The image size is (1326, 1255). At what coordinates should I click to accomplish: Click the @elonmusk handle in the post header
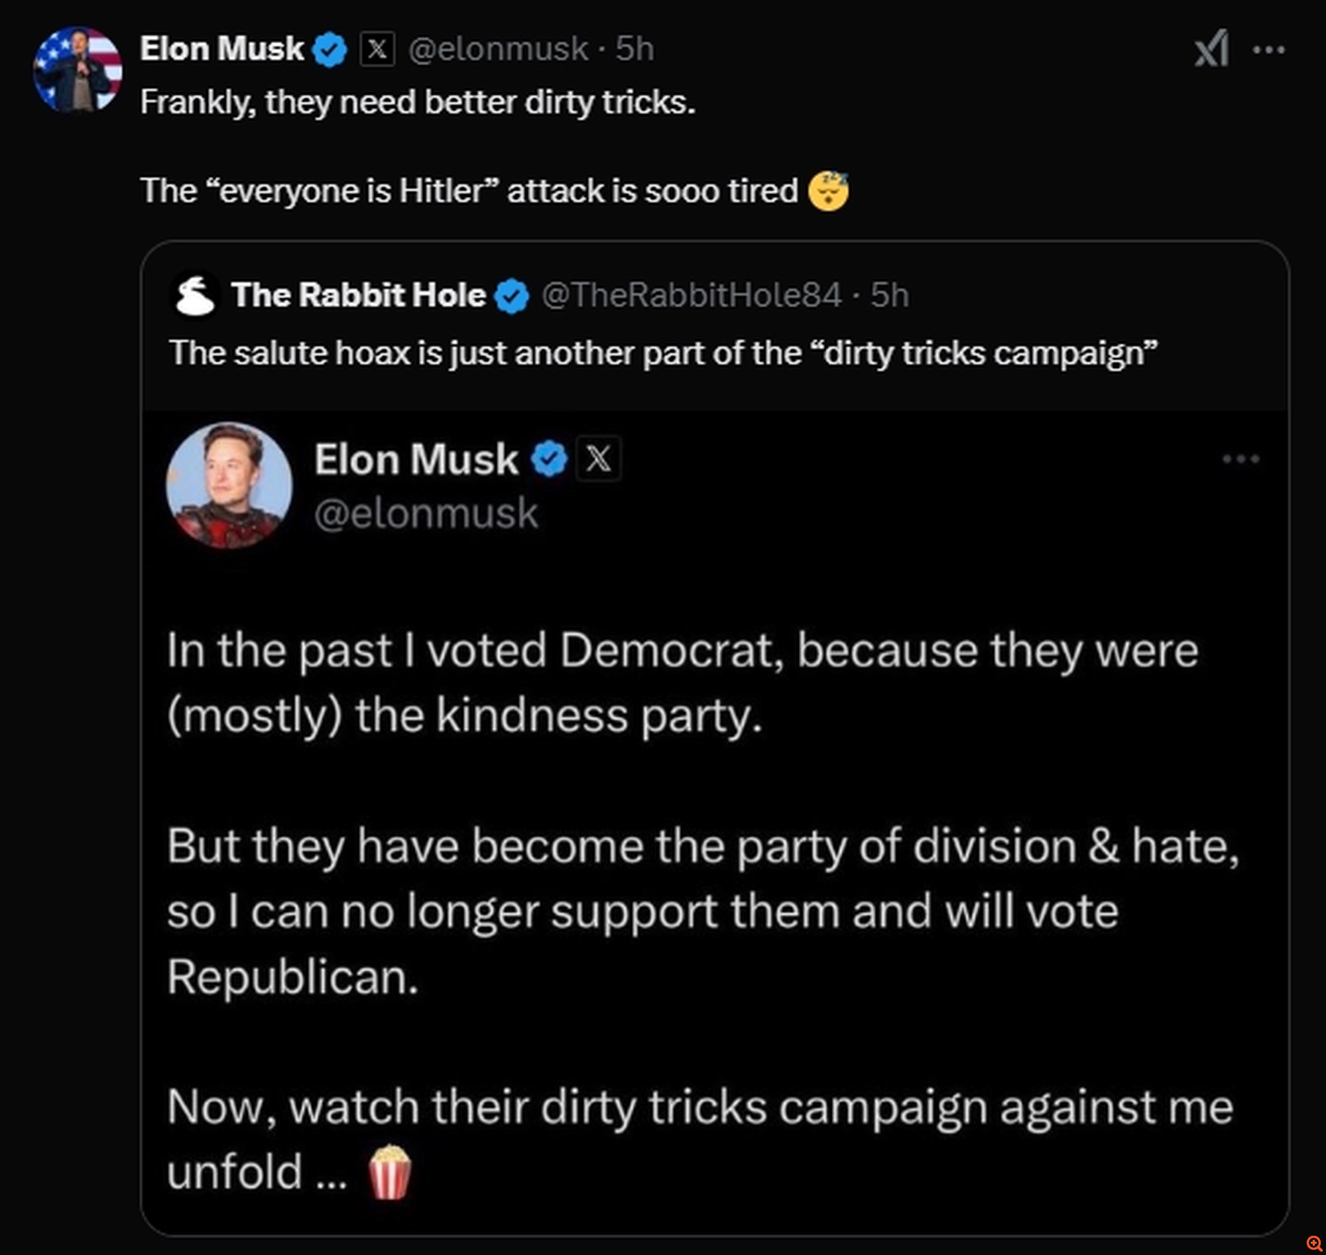pyautogui.click(x=498, y=49)
